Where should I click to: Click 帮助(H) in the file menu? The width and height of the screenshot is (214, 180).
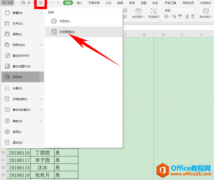pos(23,121)
